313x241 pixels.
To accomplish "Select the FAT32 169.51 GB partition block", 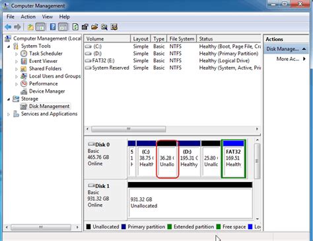I will 233,159.
